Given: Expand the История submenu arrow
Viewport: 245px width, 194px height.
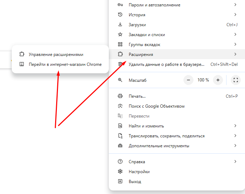Looking at the screenshot, I should (x=235, y=15).
